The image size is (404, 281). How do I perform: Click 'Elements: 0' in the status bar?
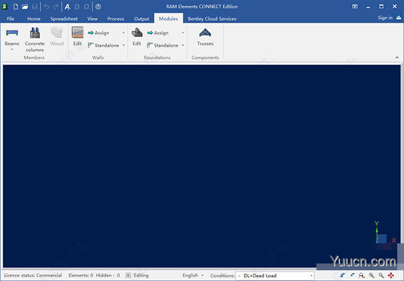(81, 276)
